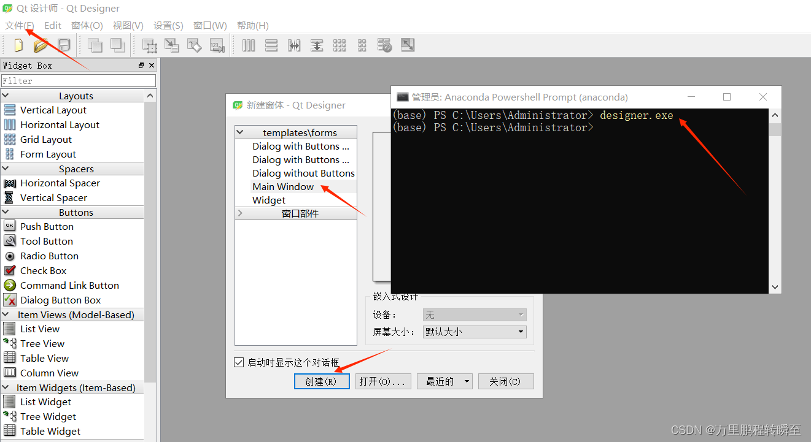
Task: Click the Edit Signals/Slots mode icon
Action: 172,45
